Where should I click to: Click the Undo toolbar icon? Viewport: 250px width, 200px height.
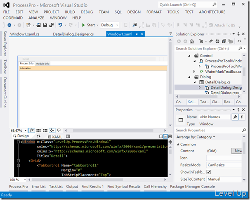[x=60, y=25]
